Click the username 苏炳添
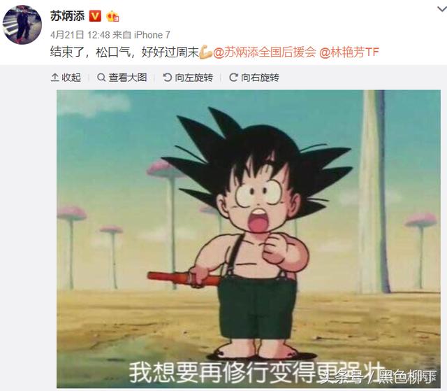The width and height of the screenshot is (447, 391). tap(67, 16)
